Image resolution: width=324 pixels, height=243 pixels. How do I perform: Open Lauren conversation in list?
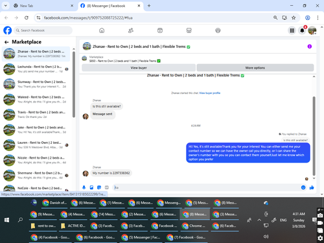click(x=36, y=145)
